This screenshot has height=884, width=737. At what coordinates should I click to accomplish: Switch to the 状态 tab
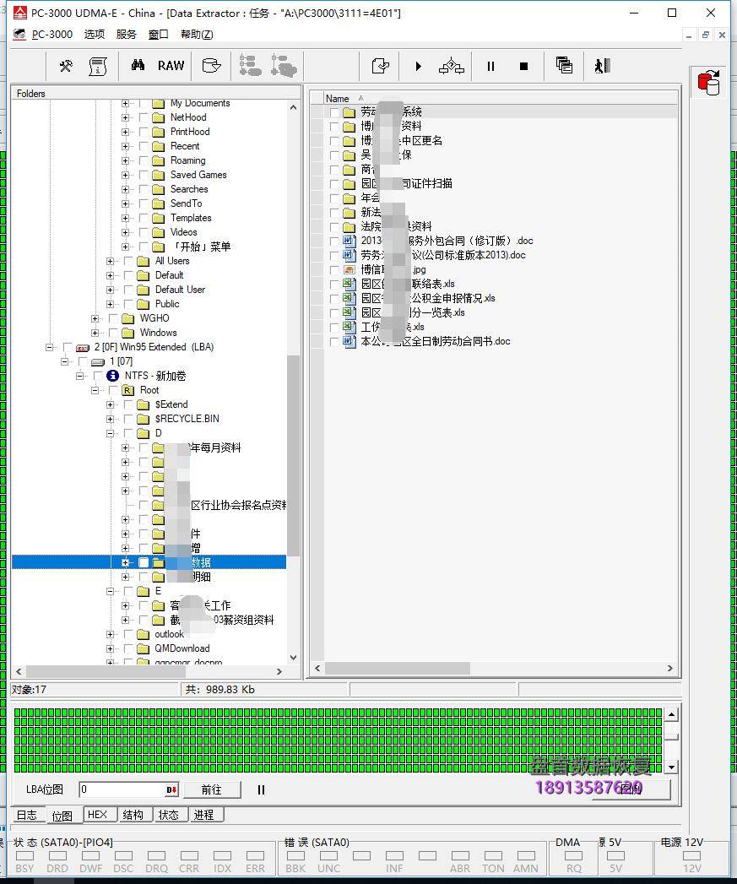[168, 815]
